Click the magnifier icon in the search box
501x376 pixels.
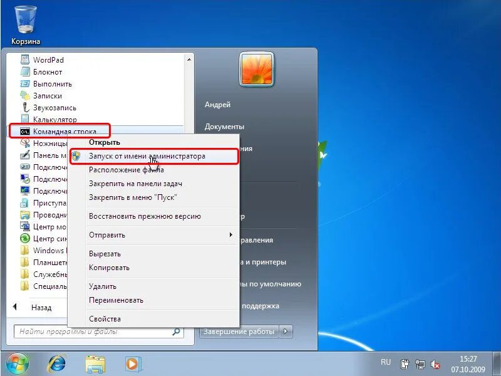tap(176, 332)
